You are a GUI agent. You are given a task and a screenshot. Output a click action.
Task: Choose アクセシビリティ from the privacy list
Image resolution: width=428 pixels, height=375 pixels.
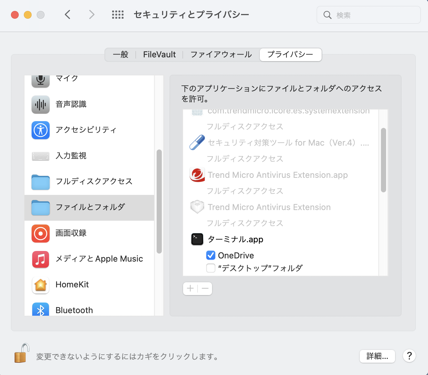(x=86, y=130)
